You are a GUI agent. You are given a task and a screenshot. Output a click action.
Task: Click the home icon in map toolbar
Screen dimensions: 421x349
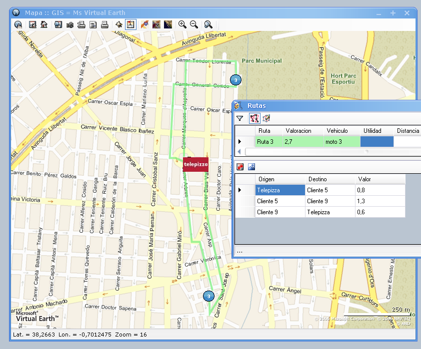click(44, 24)
